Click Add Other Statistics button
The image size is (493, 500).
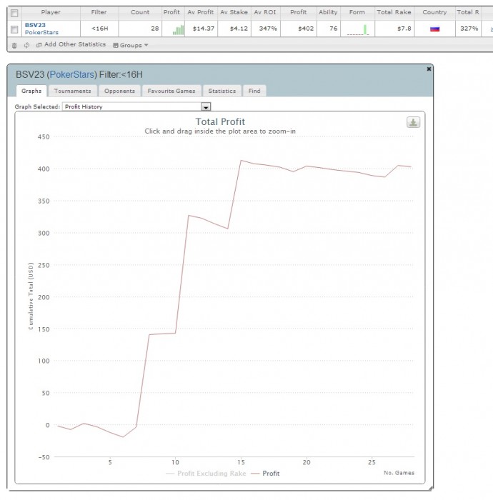pyautogui.click(x=71, y=44)
